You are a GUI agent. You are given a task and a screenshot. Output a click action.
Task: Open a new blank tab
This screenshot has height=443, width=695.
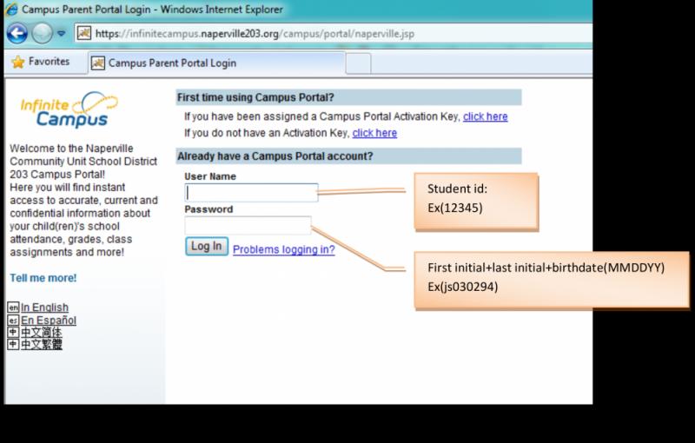coord(358,63)
